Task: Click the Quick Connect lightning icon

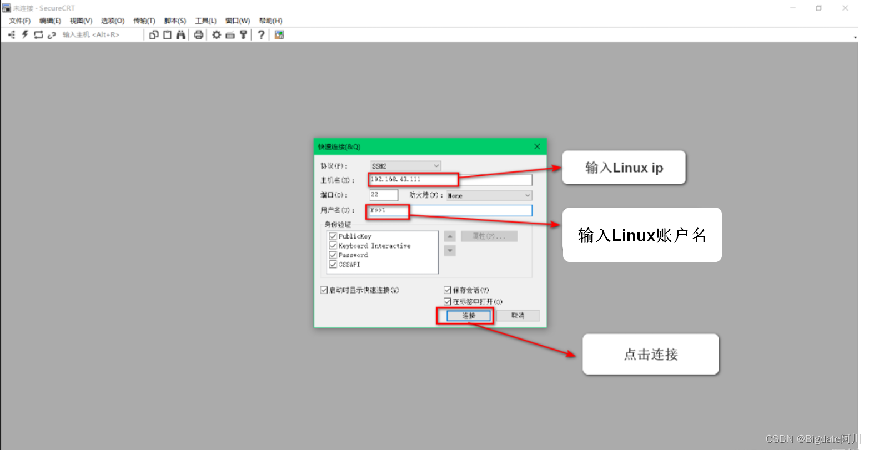Action: point(25,35)
